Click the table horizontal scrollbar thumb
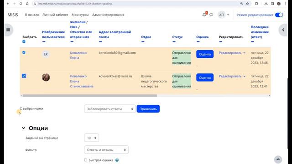This screenshot has height=164, width=292. point(90,96)
